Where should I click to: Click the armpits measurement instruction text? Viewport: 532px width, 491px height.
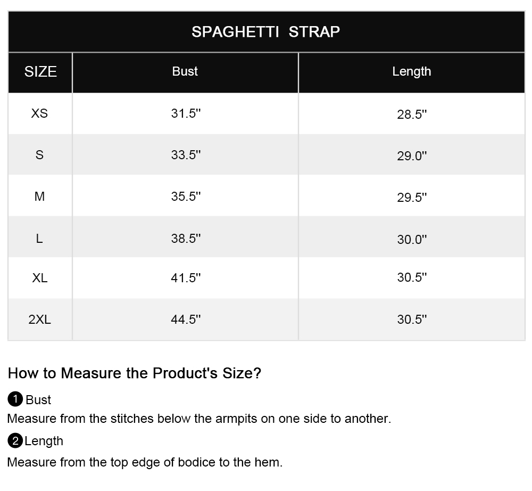(x=199, y=419)
